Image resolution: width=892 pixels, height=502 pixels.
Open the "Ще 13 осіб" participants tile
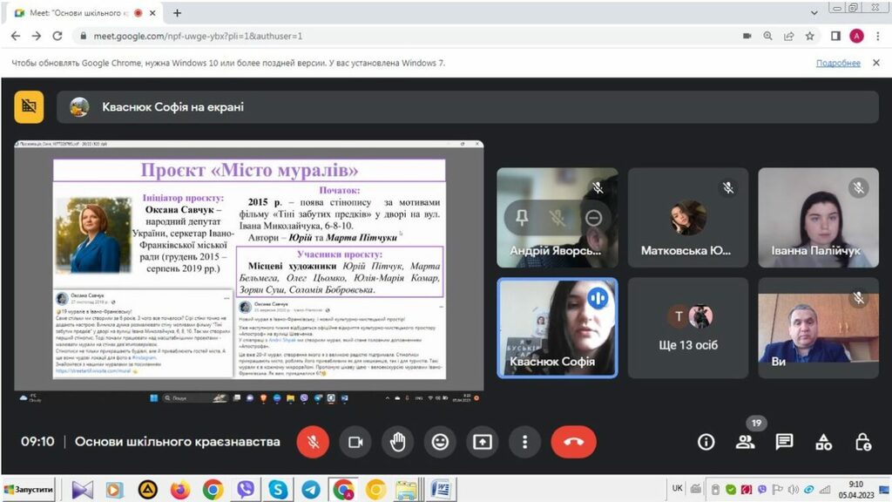point(687,328)
